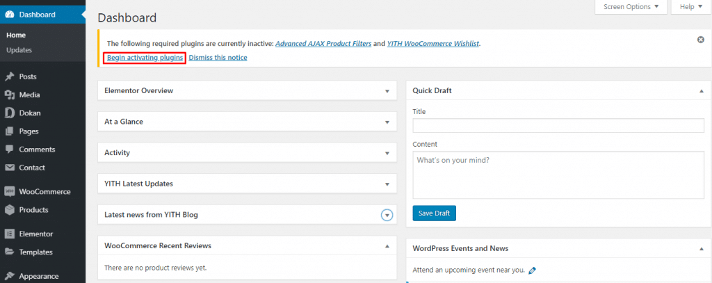
Task: Click Begin activating plugins link
Action: click(145, 58)
